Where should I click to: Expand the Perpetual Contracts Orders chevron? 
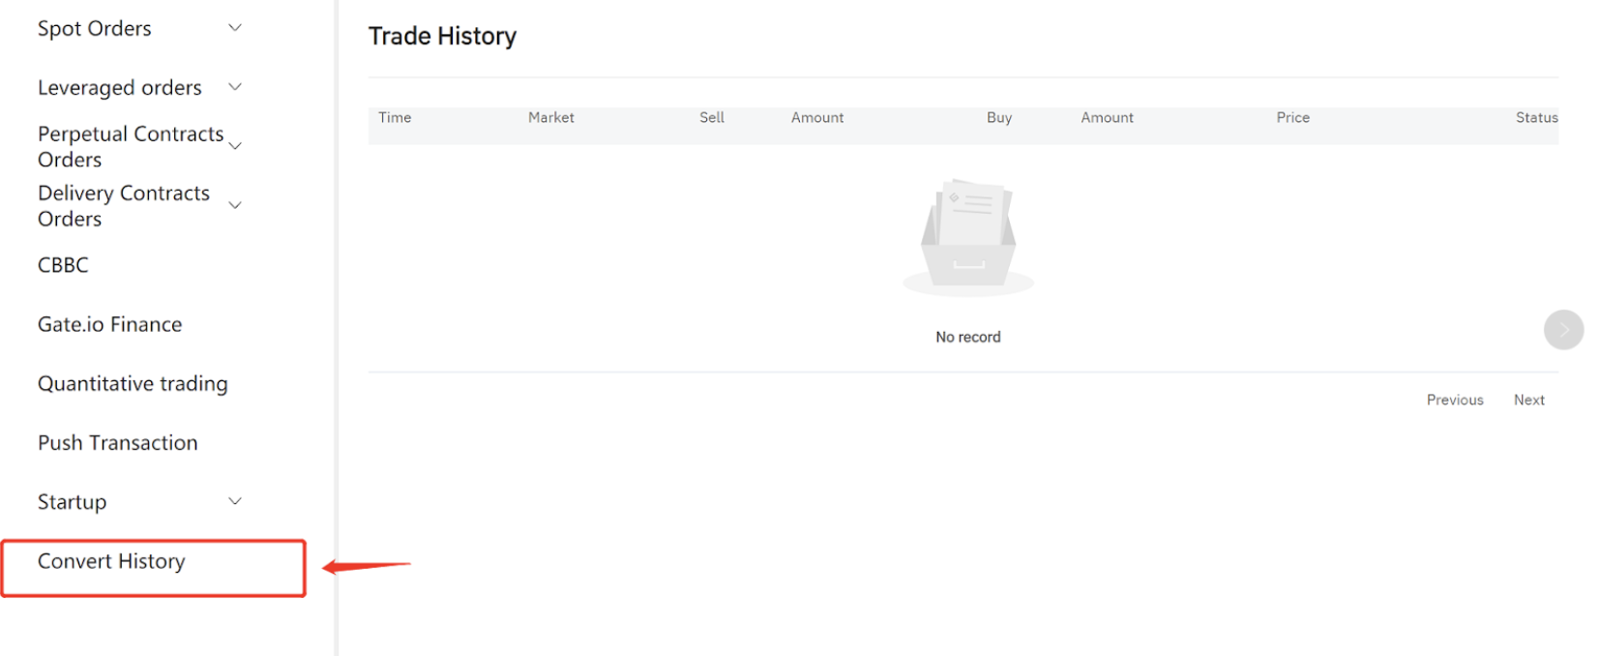click(234, 146)
